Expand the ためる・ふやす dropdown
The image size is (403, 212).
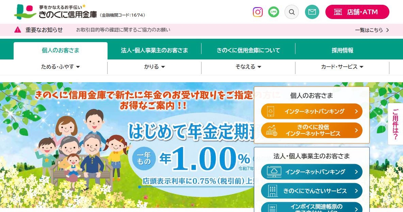[x=60, y=67]
